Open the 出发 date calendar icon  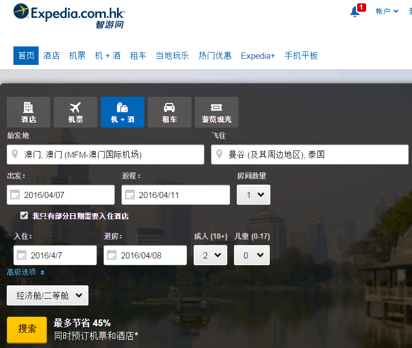[x=15, y=195]
